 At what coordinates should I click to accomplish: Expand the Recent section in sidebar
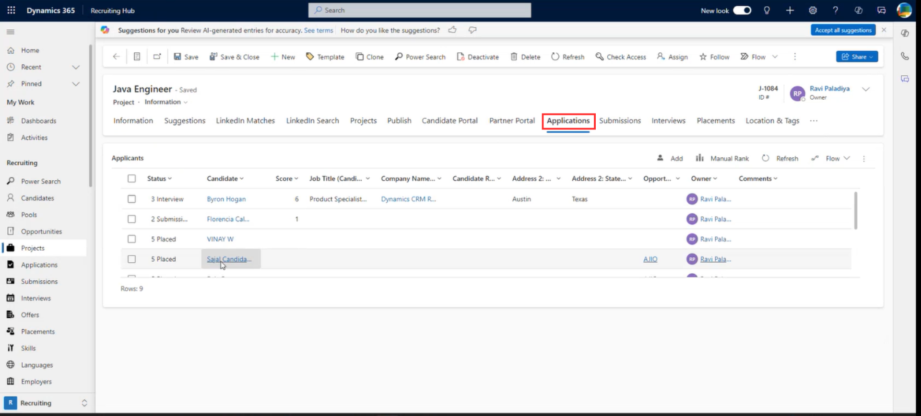point(76,67)
